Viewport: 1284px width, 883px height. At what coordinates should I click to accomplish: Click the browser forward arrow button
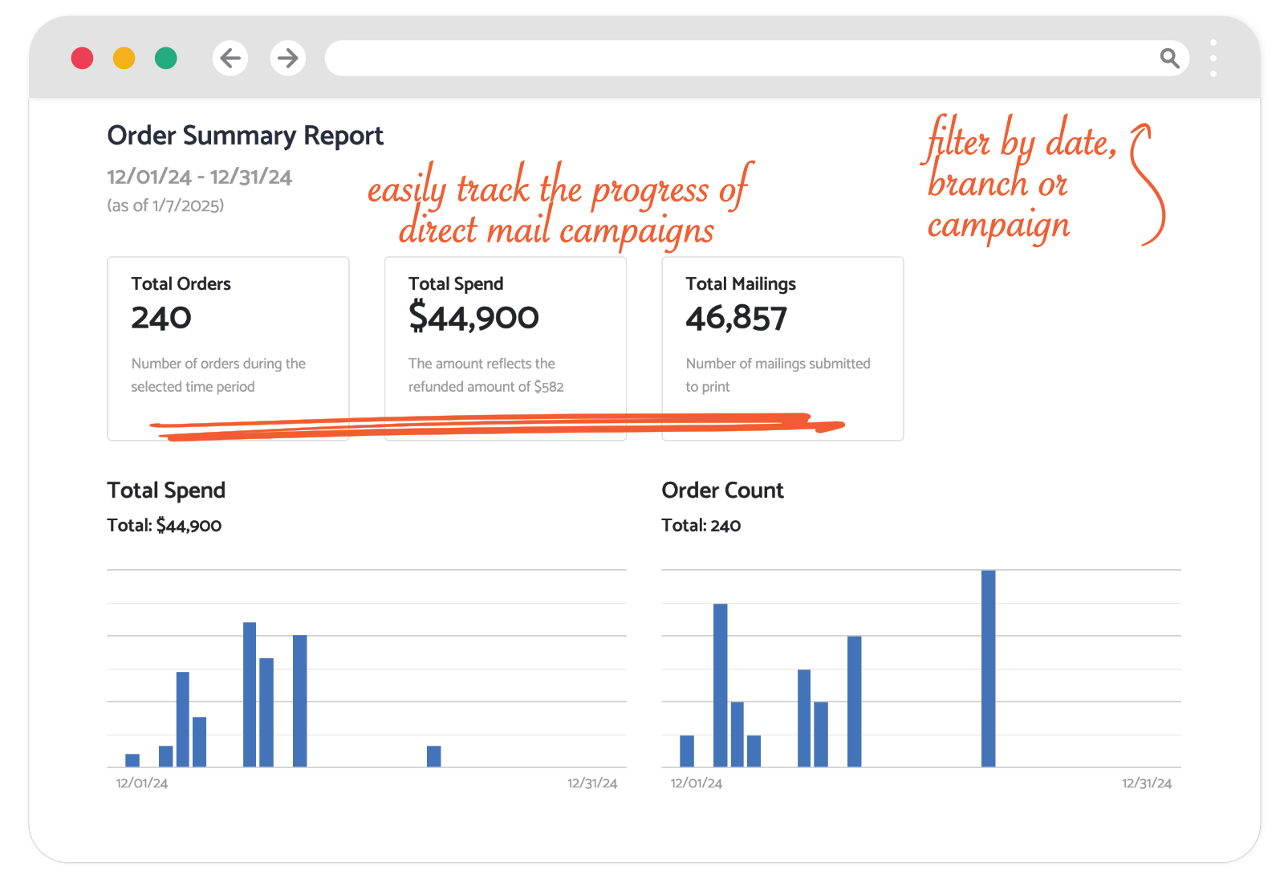pyautogui.click(x=287, y=58)
